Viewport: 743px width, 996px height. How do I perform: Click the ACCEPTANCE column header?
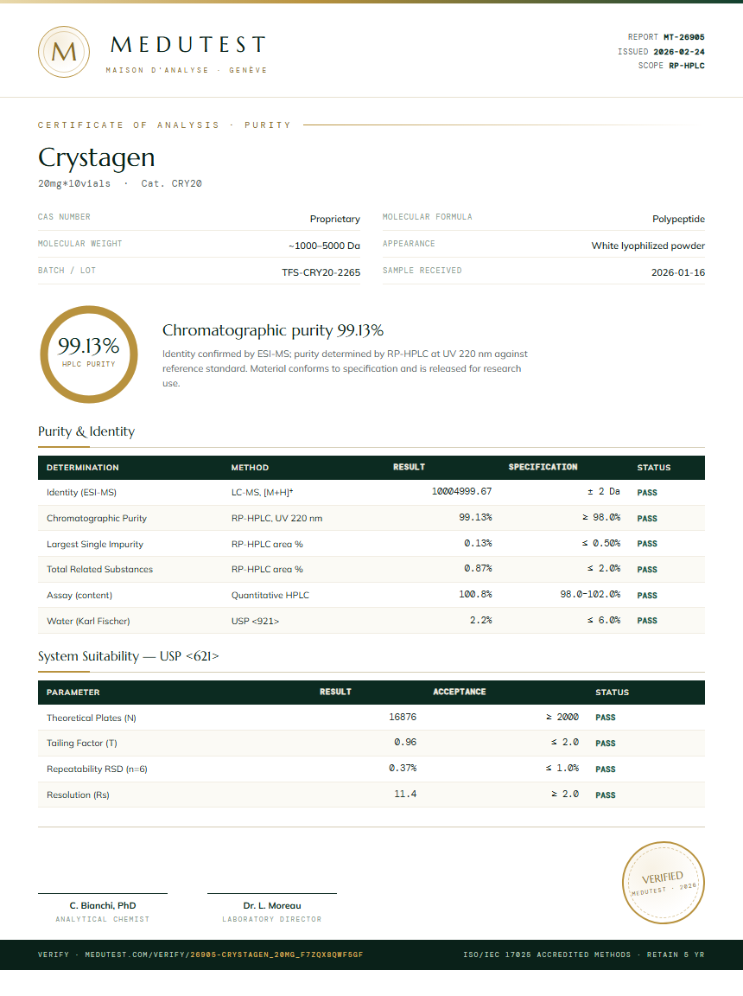(x=460, y=692)
